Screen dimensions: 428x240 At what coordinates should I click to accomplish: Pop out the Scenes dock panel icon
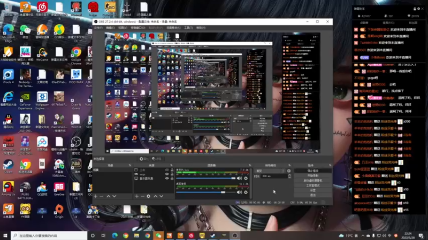129,165
